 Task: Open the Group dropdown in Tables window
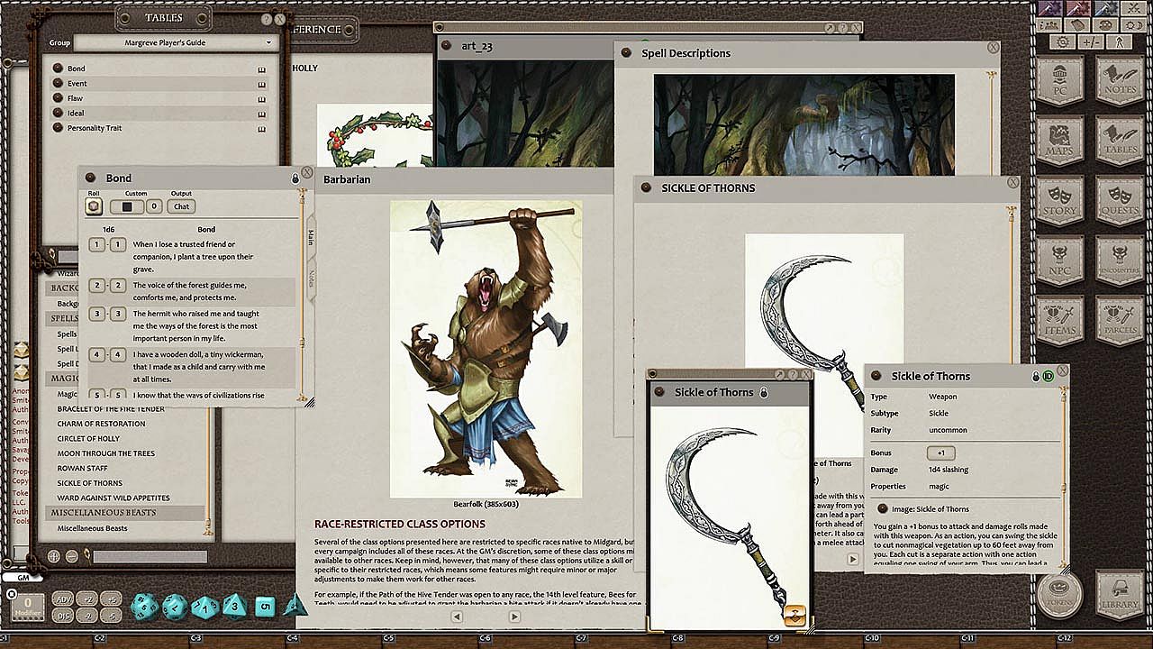[175, 42]
